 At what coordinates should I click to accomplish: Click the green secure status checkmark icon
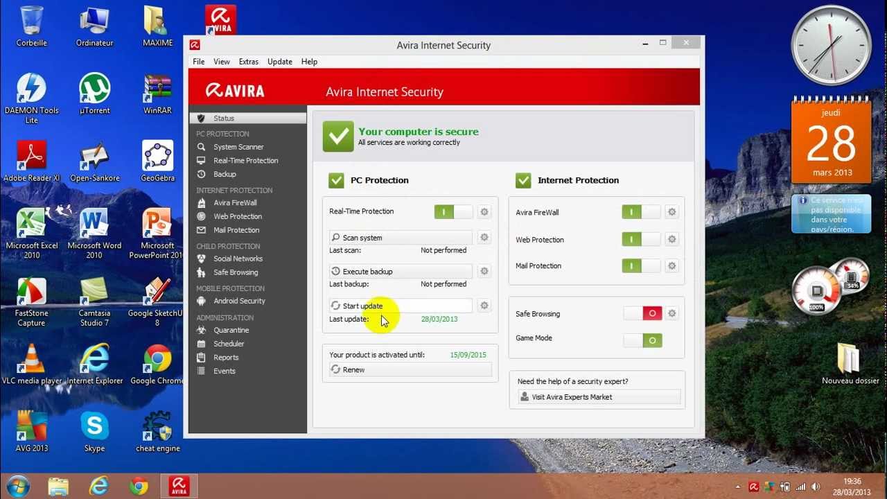[x=338, y=137]
